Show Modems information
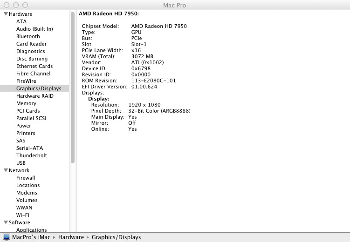350x242 pixels. (x=27, y=193)
